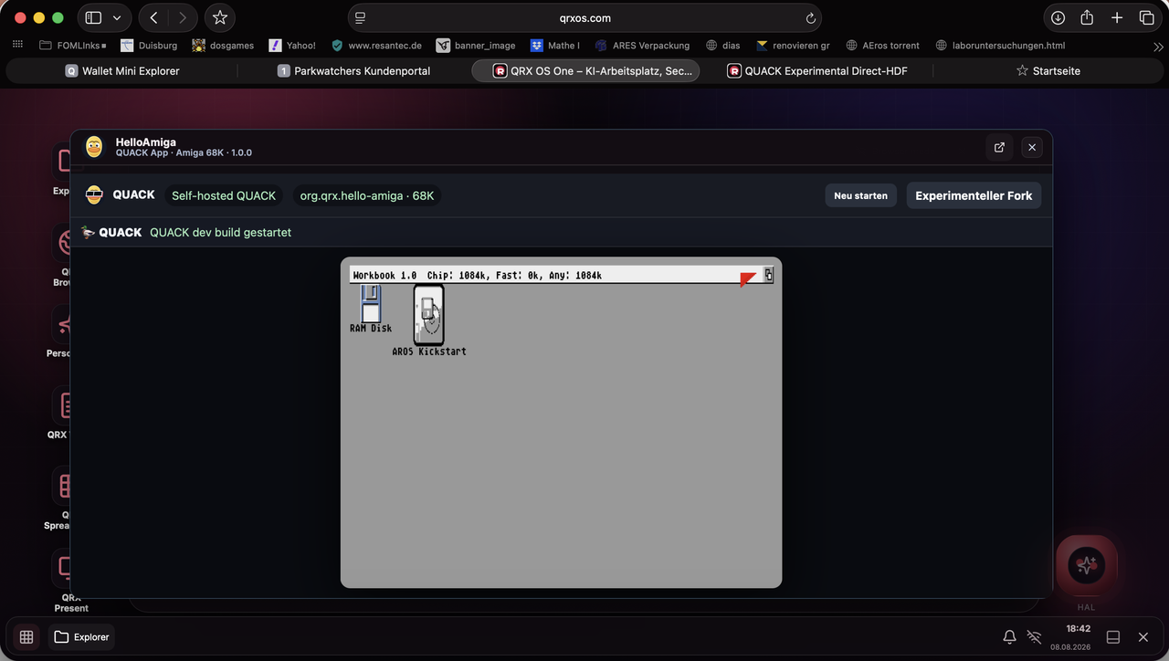
Task: Switch to QUACK Experimental Direct-HDF tab
Action: click(817, 70)
